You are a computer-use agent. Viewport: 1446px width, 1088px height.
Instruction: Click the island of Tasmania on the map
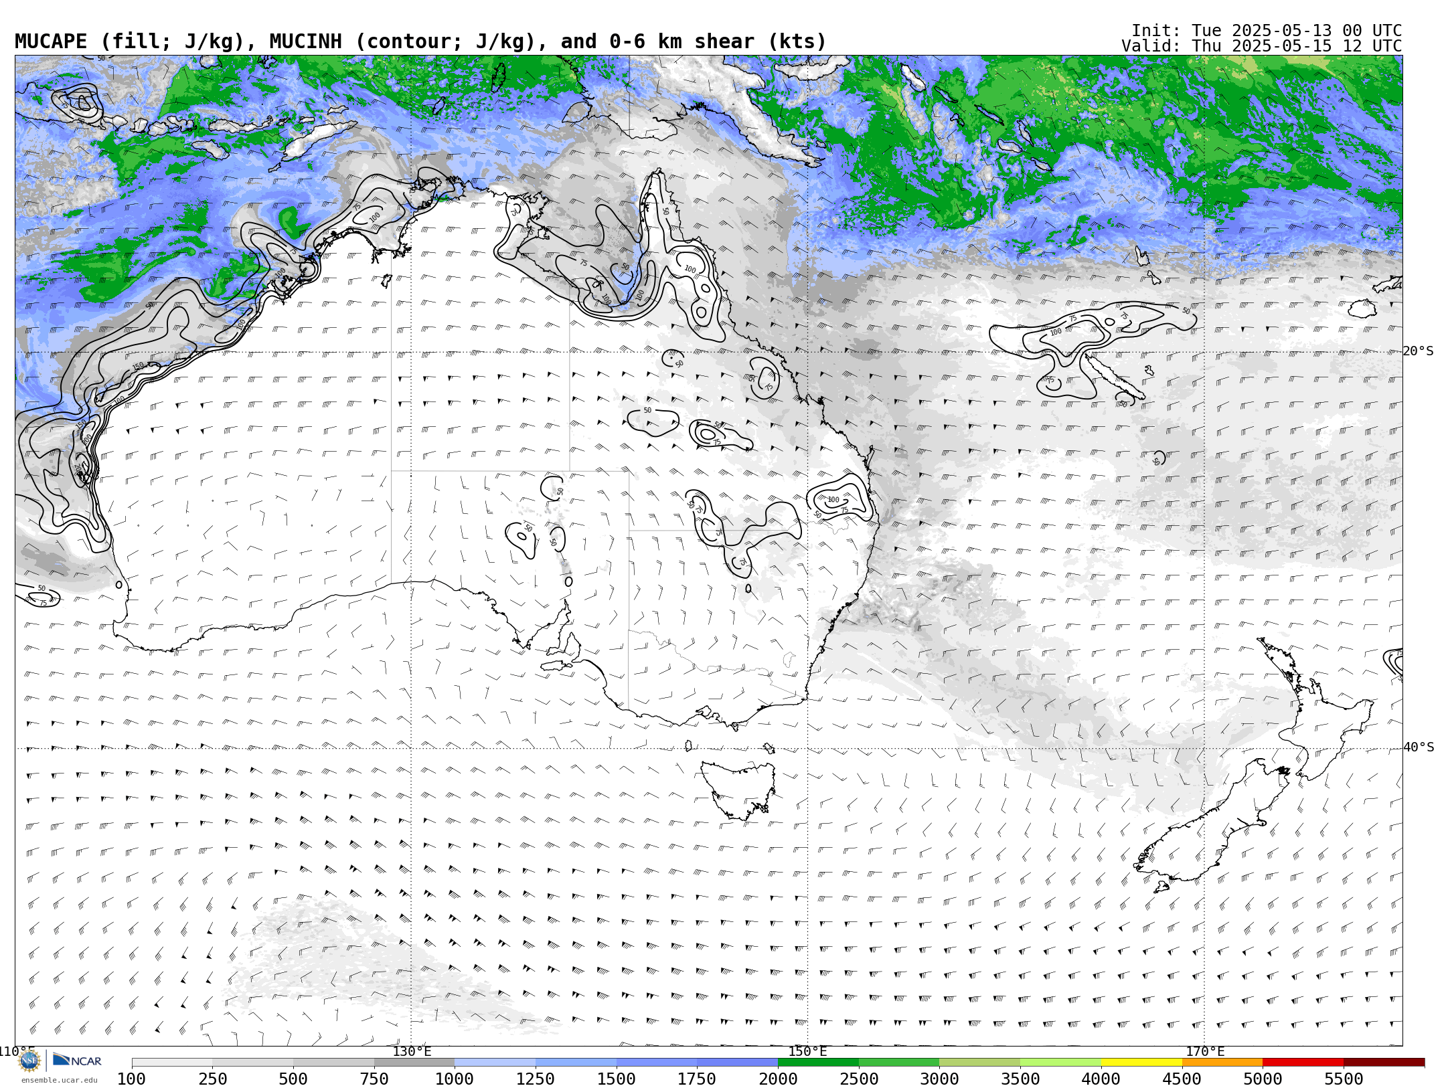739,790
